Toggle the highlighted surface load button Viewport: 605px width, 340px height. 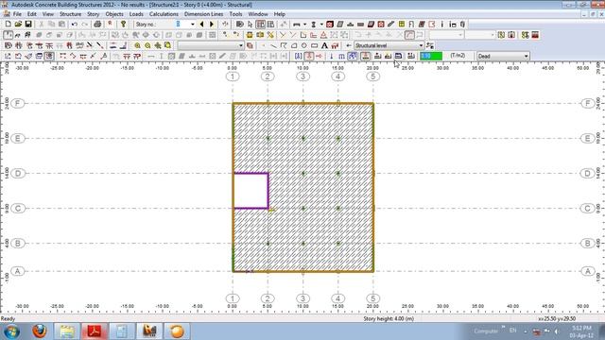coord(353,57)
